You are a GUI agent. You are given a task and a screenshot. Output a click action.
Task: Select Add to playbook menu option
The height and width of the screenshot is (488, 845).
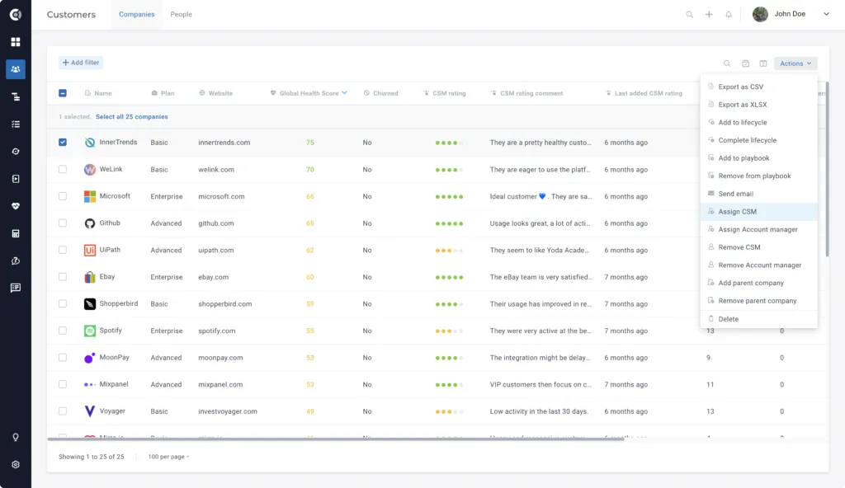click(x=759, y=158)
